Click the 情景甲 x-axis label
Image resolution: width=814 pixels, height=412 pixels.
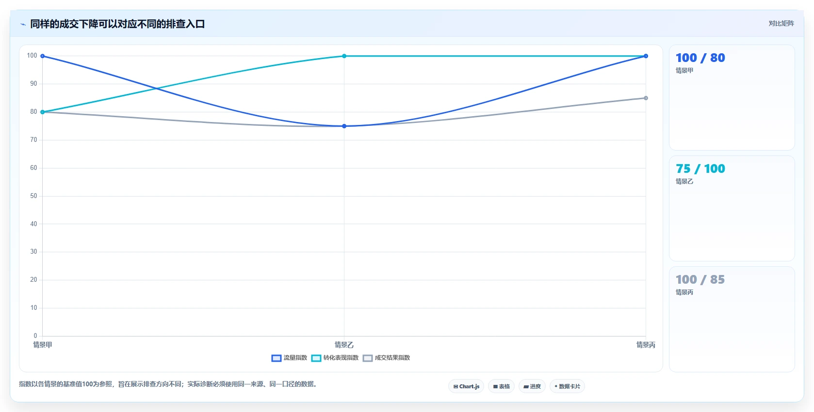coord(43,345)
